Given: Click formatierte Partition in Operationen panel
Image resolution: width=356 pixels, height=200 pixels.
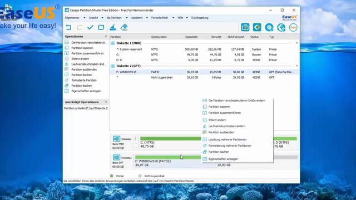Looking at the screenshot, I should [84, 80].
